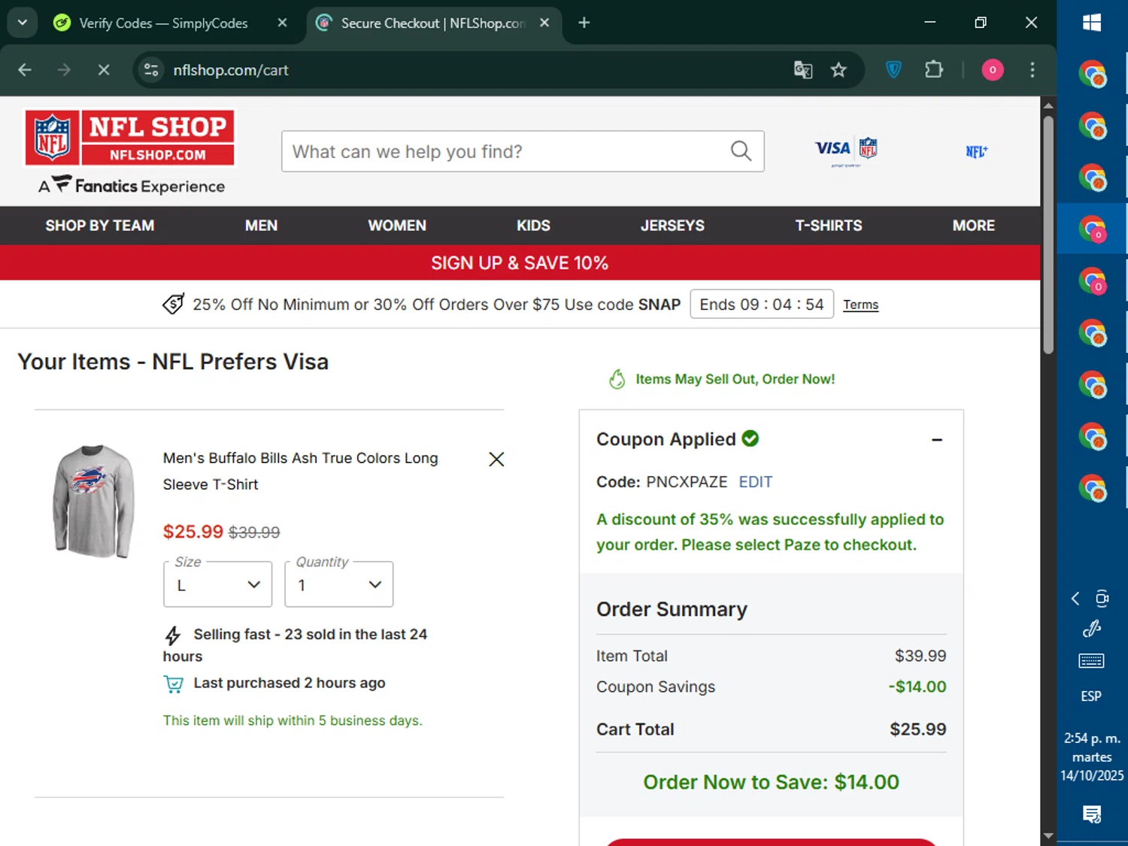Switch to the Verify Codes — SimplyCodes tab
1128x846 pixels.
pos(163,23)
